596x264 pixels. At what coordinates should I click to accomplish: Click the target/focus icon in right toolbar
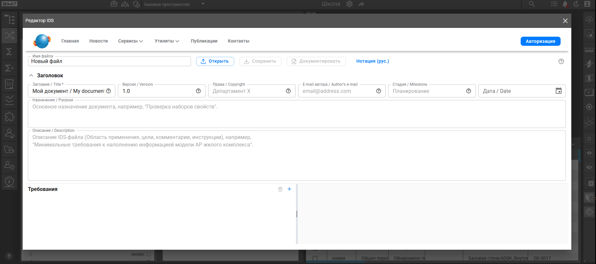coord(589,107)
